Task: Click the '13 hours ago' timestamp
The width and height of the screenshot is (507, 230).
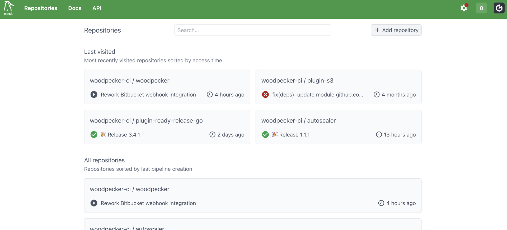Action: (x=400, y=135)
